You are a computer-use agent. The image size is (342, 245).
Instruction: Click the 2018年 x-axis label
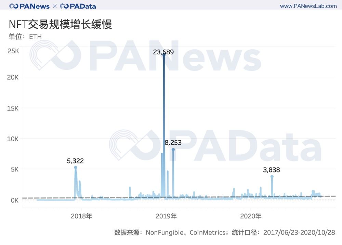click(81, 216)
